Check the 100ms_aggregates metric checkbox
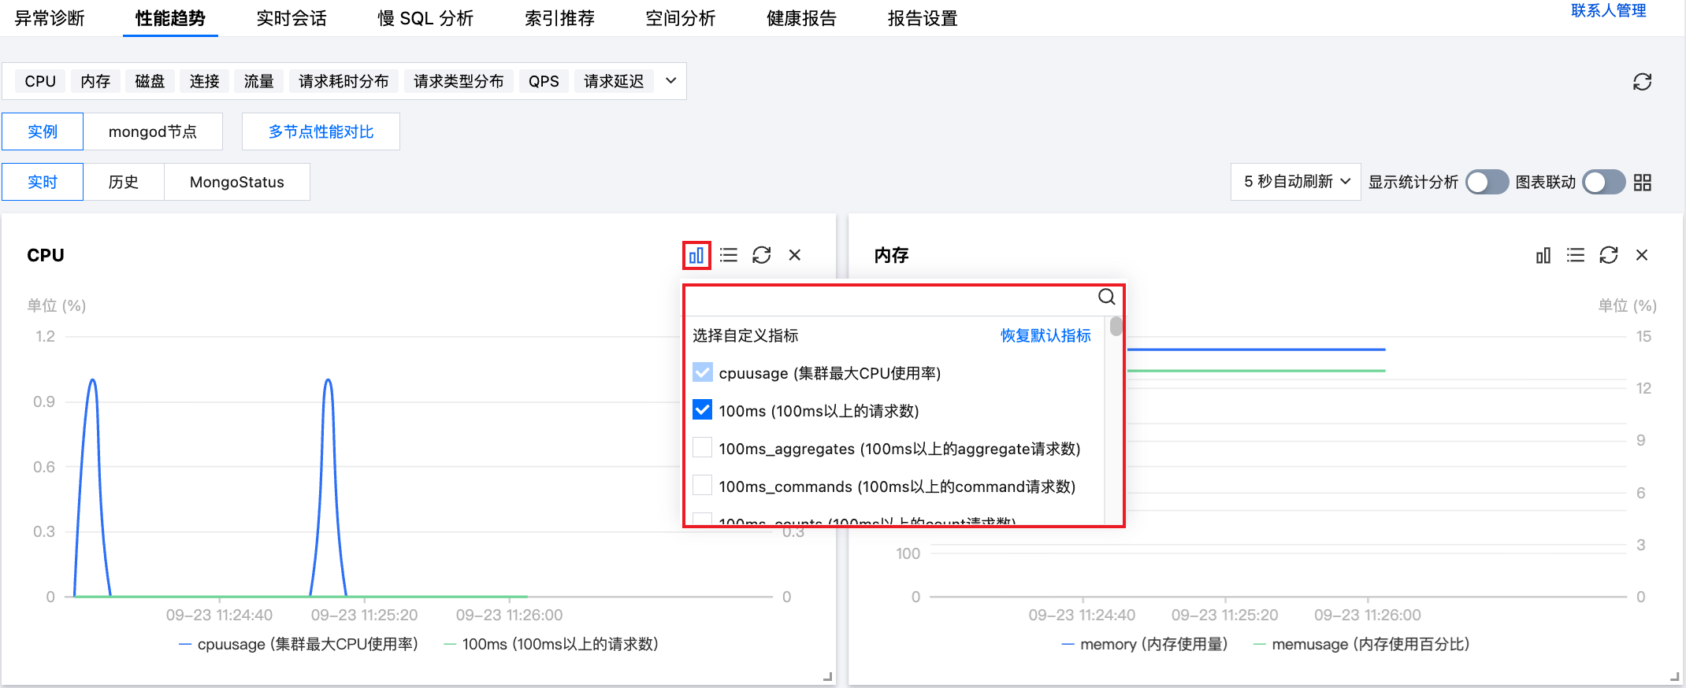The width and height of the screenshot is (1686, 688). [x=702, y=448]
